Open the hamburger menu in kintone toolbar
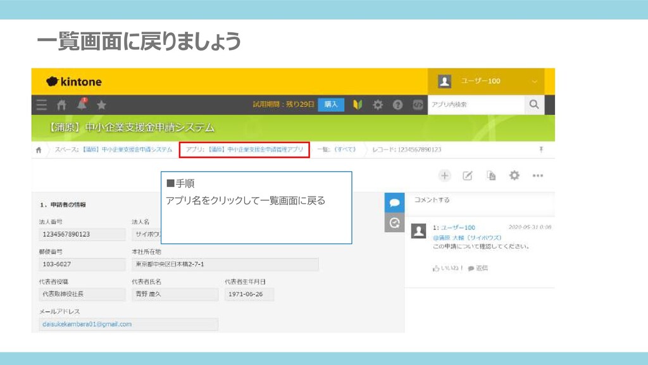 click(42, 105)
